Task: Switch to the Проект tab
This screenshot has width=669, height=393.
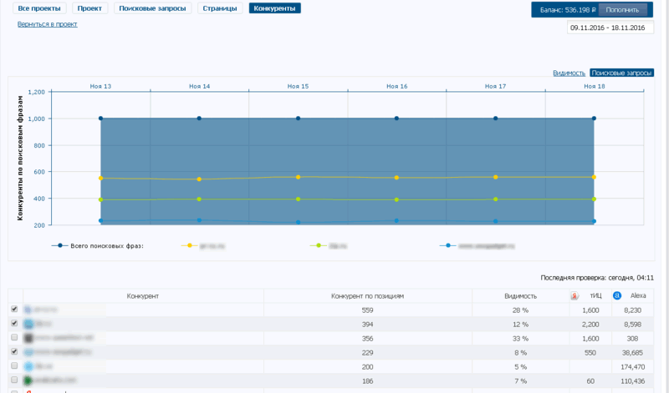Action: point(89,8)
